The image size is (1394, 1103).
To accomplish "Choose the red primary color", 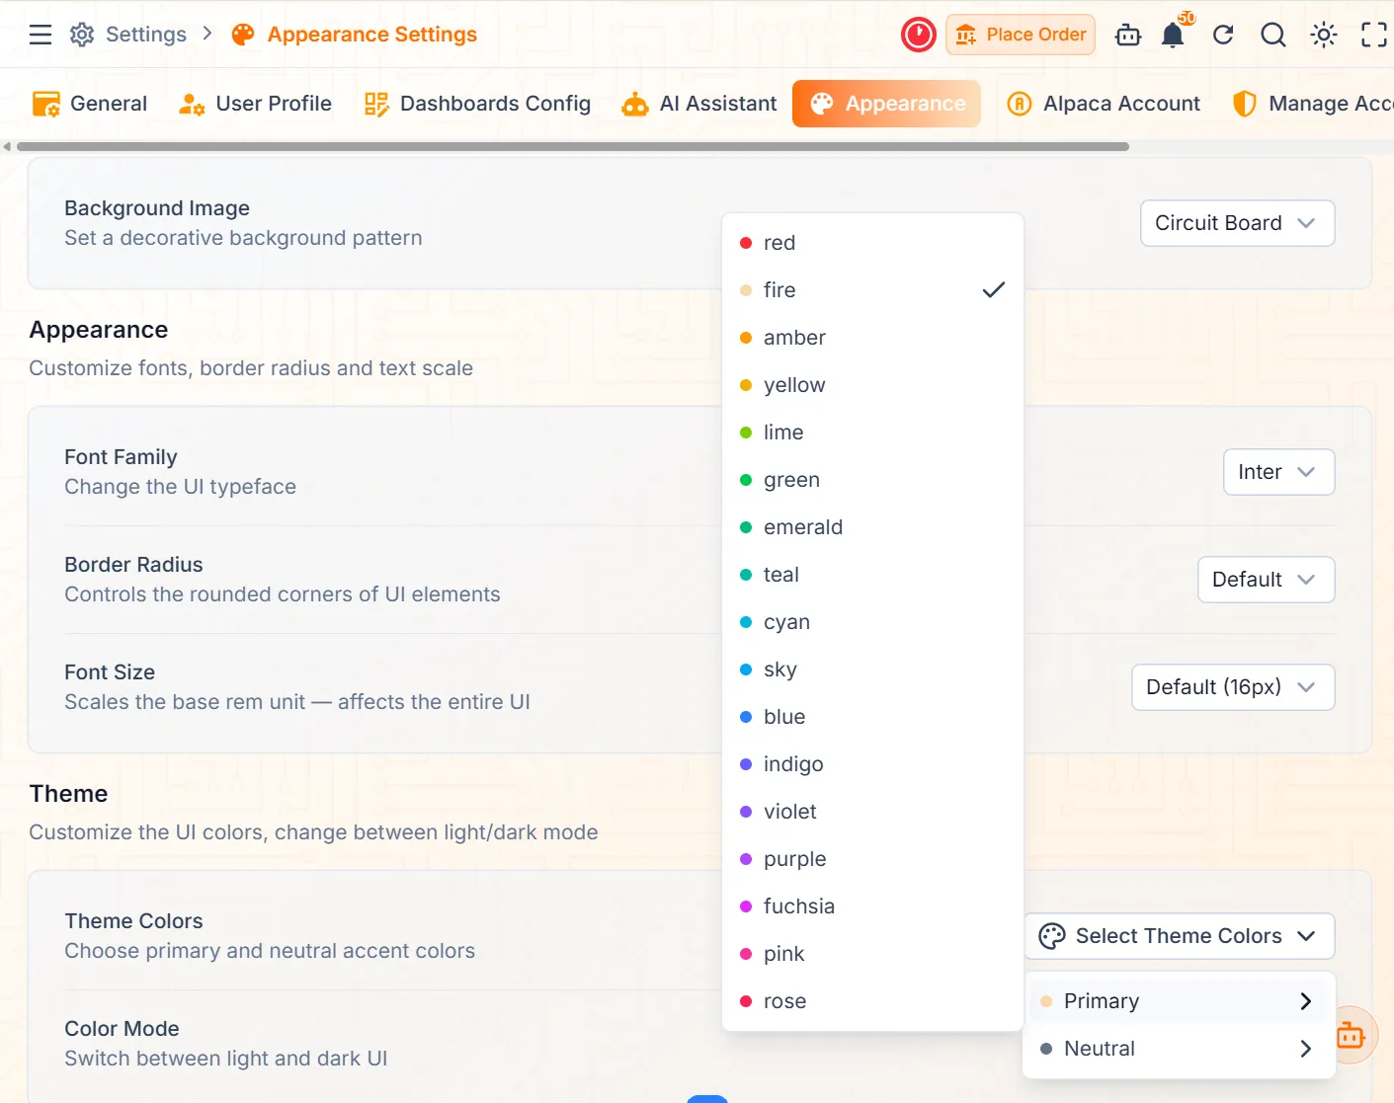I will coord(872,243).
